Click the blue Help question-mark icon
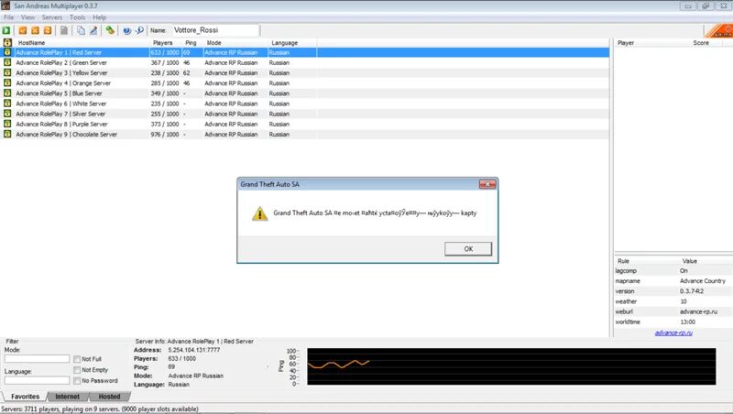 [x=126, y=30]
